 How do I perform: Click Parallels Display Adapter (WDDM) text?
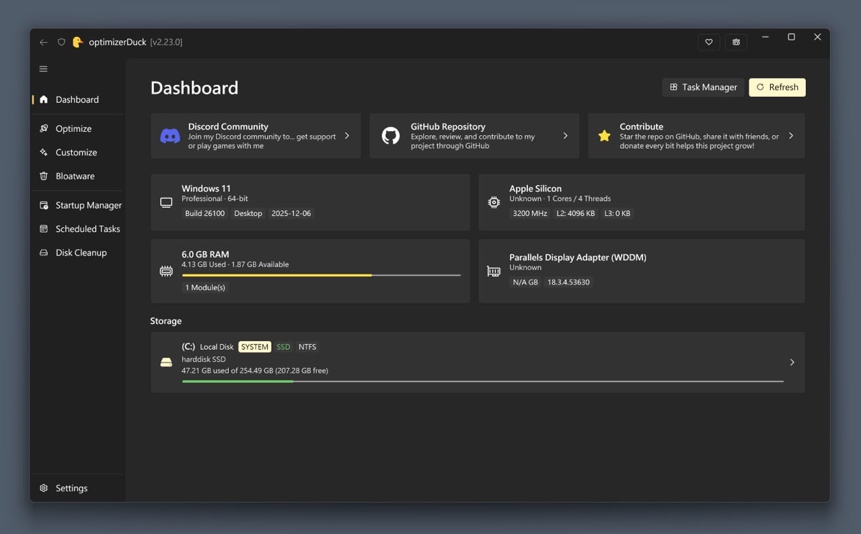[578, 257]
